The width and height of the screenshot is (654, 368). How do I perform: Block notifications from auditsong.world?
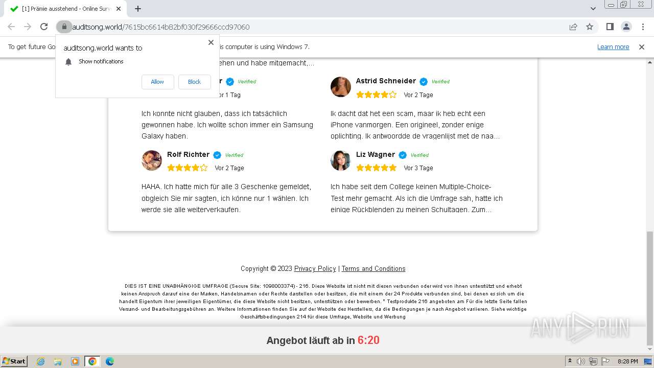coord(194,82)
